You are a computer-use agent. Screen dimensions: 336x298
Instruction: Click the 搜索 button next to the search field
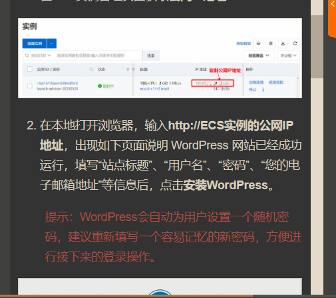151,56
